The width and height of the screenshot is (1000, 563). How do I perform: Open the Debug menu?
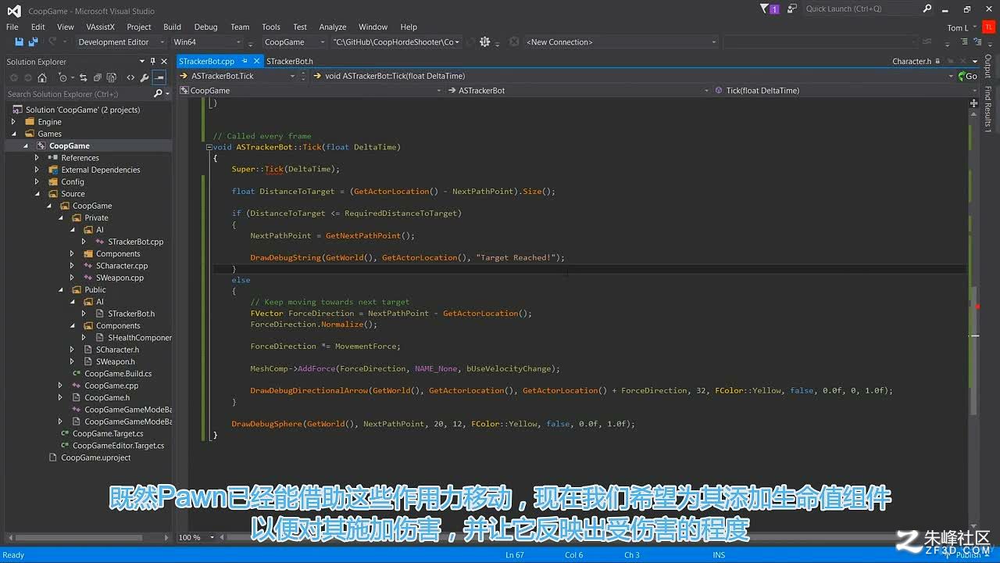(206, 27)
